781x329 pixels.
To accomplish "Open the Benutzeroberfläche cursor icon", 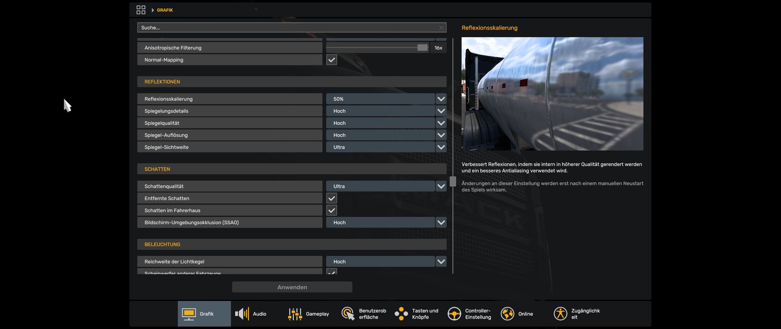I will 348,314.
